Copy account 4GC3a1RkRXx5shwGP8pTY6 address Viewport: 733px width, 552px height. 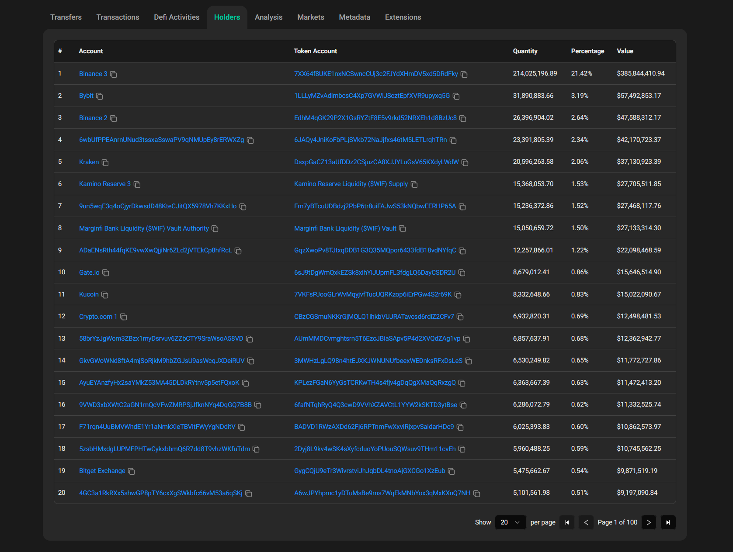point(249,493)
